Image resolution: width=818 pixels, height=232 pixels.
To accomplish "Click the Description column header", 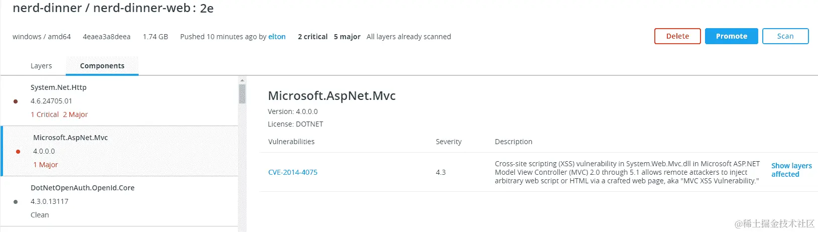I will pyautogui.click(x=513, y=142).
